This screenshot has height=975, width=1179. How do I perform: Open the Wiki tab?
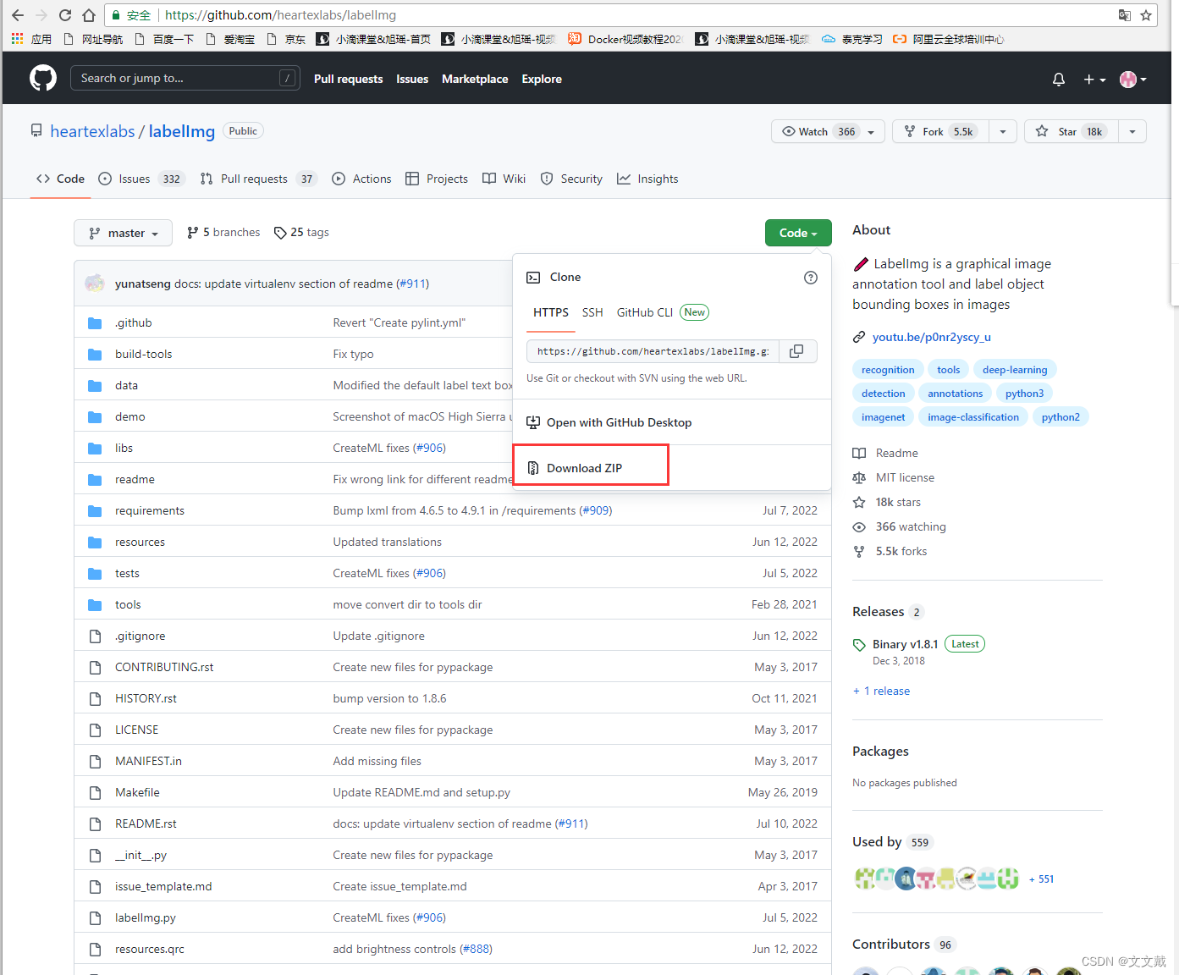[x=504, y=179]
